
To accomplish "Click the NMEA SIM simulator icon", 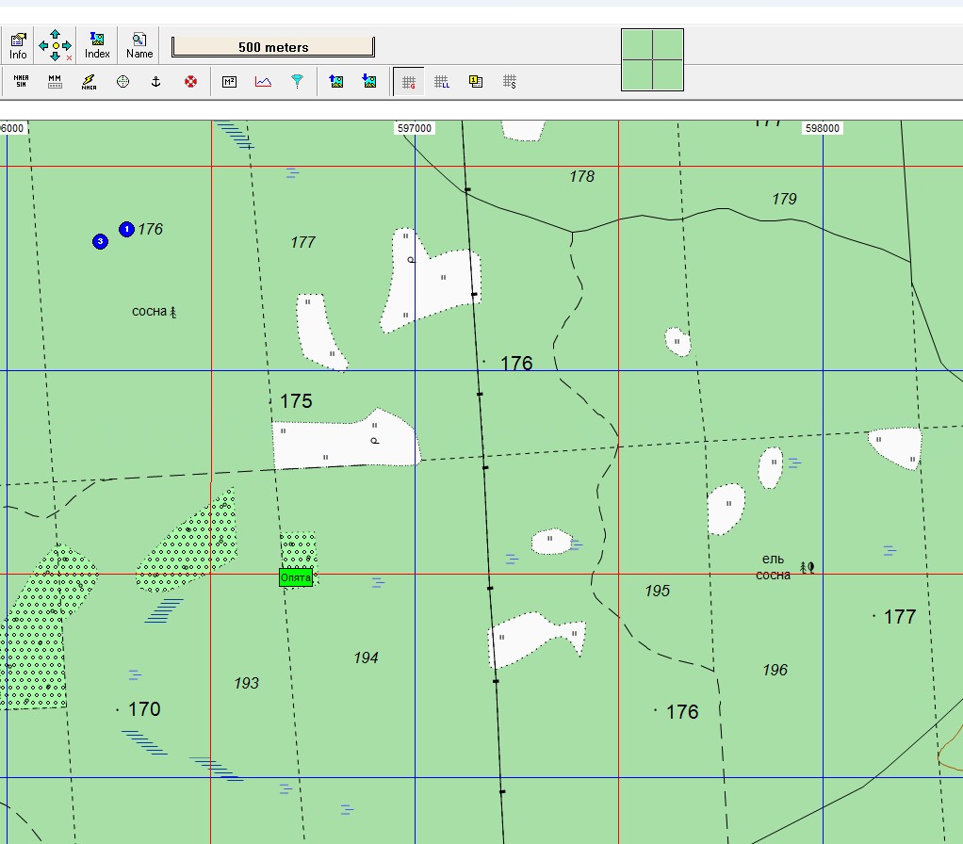I will point(21,82).
